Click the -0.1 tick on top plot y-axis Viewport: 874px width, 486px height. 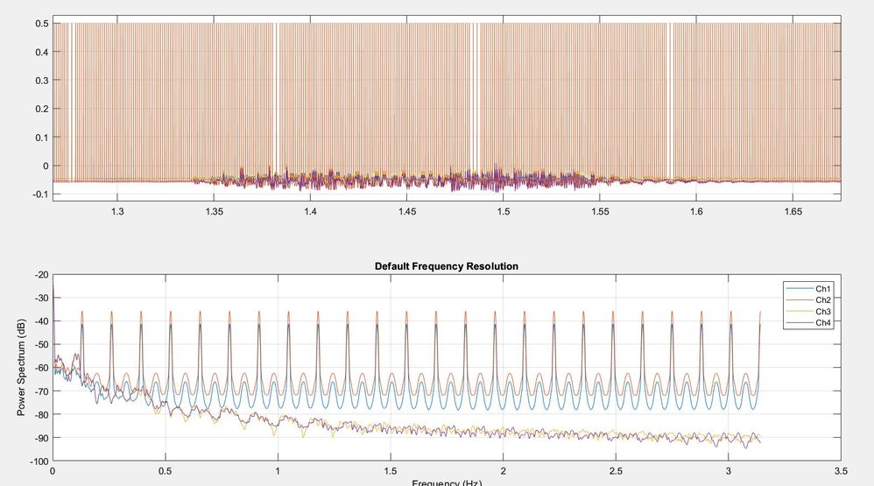click(x=40, y=194)
